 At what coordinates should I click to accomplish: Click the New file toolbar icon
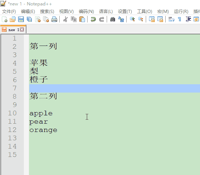pyautogui.click(x=4, y=20)
